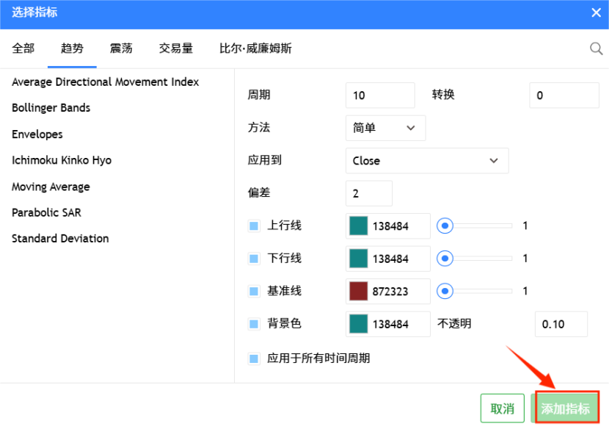Toggle the 应用于所有时间周期 checkbox
Screen dimensions: 609x429
(254, 358)
